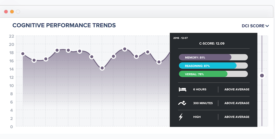Open the DCI SCORE dropdown
Image resolution: width=275 pixels, height=139 pixels.
(255, 26)
